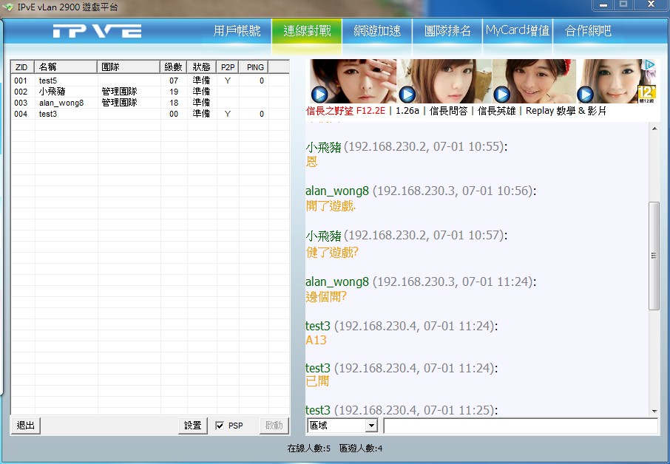Click the AdChoices icon on banner
Image resolution: width=670 pixels, height=464 pixels.
click(x=649, y=64)
